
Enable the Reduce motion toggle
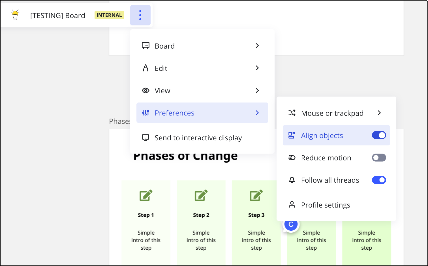[x=379, y=158]
